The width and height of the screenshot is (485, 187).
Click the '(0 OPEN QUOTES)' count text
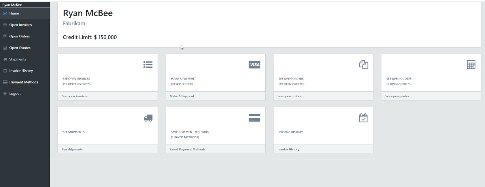[x=398, y=84]
